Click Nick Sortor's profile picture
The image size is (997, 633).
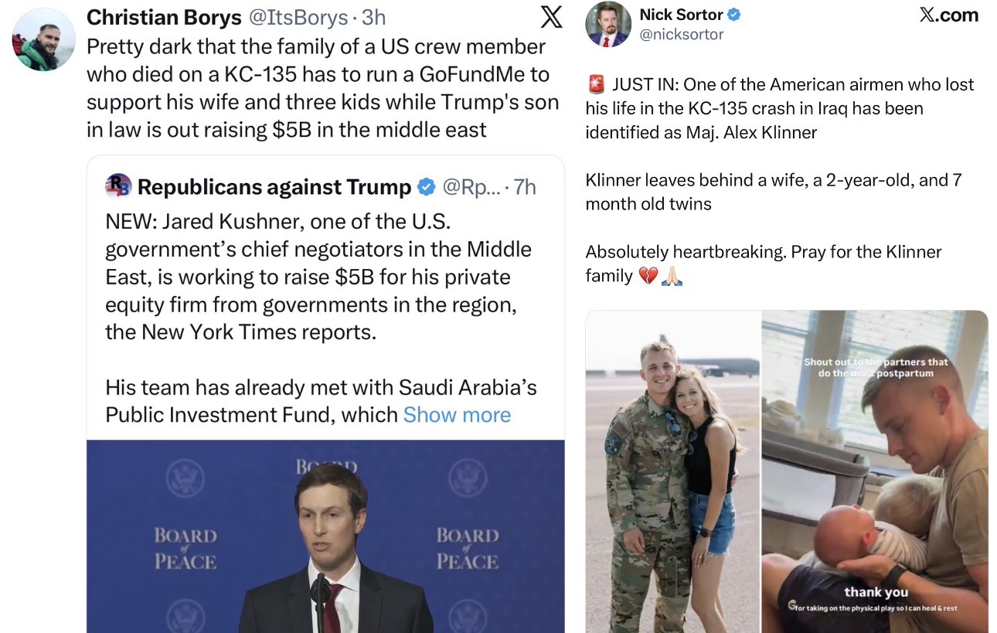point(608,24)
